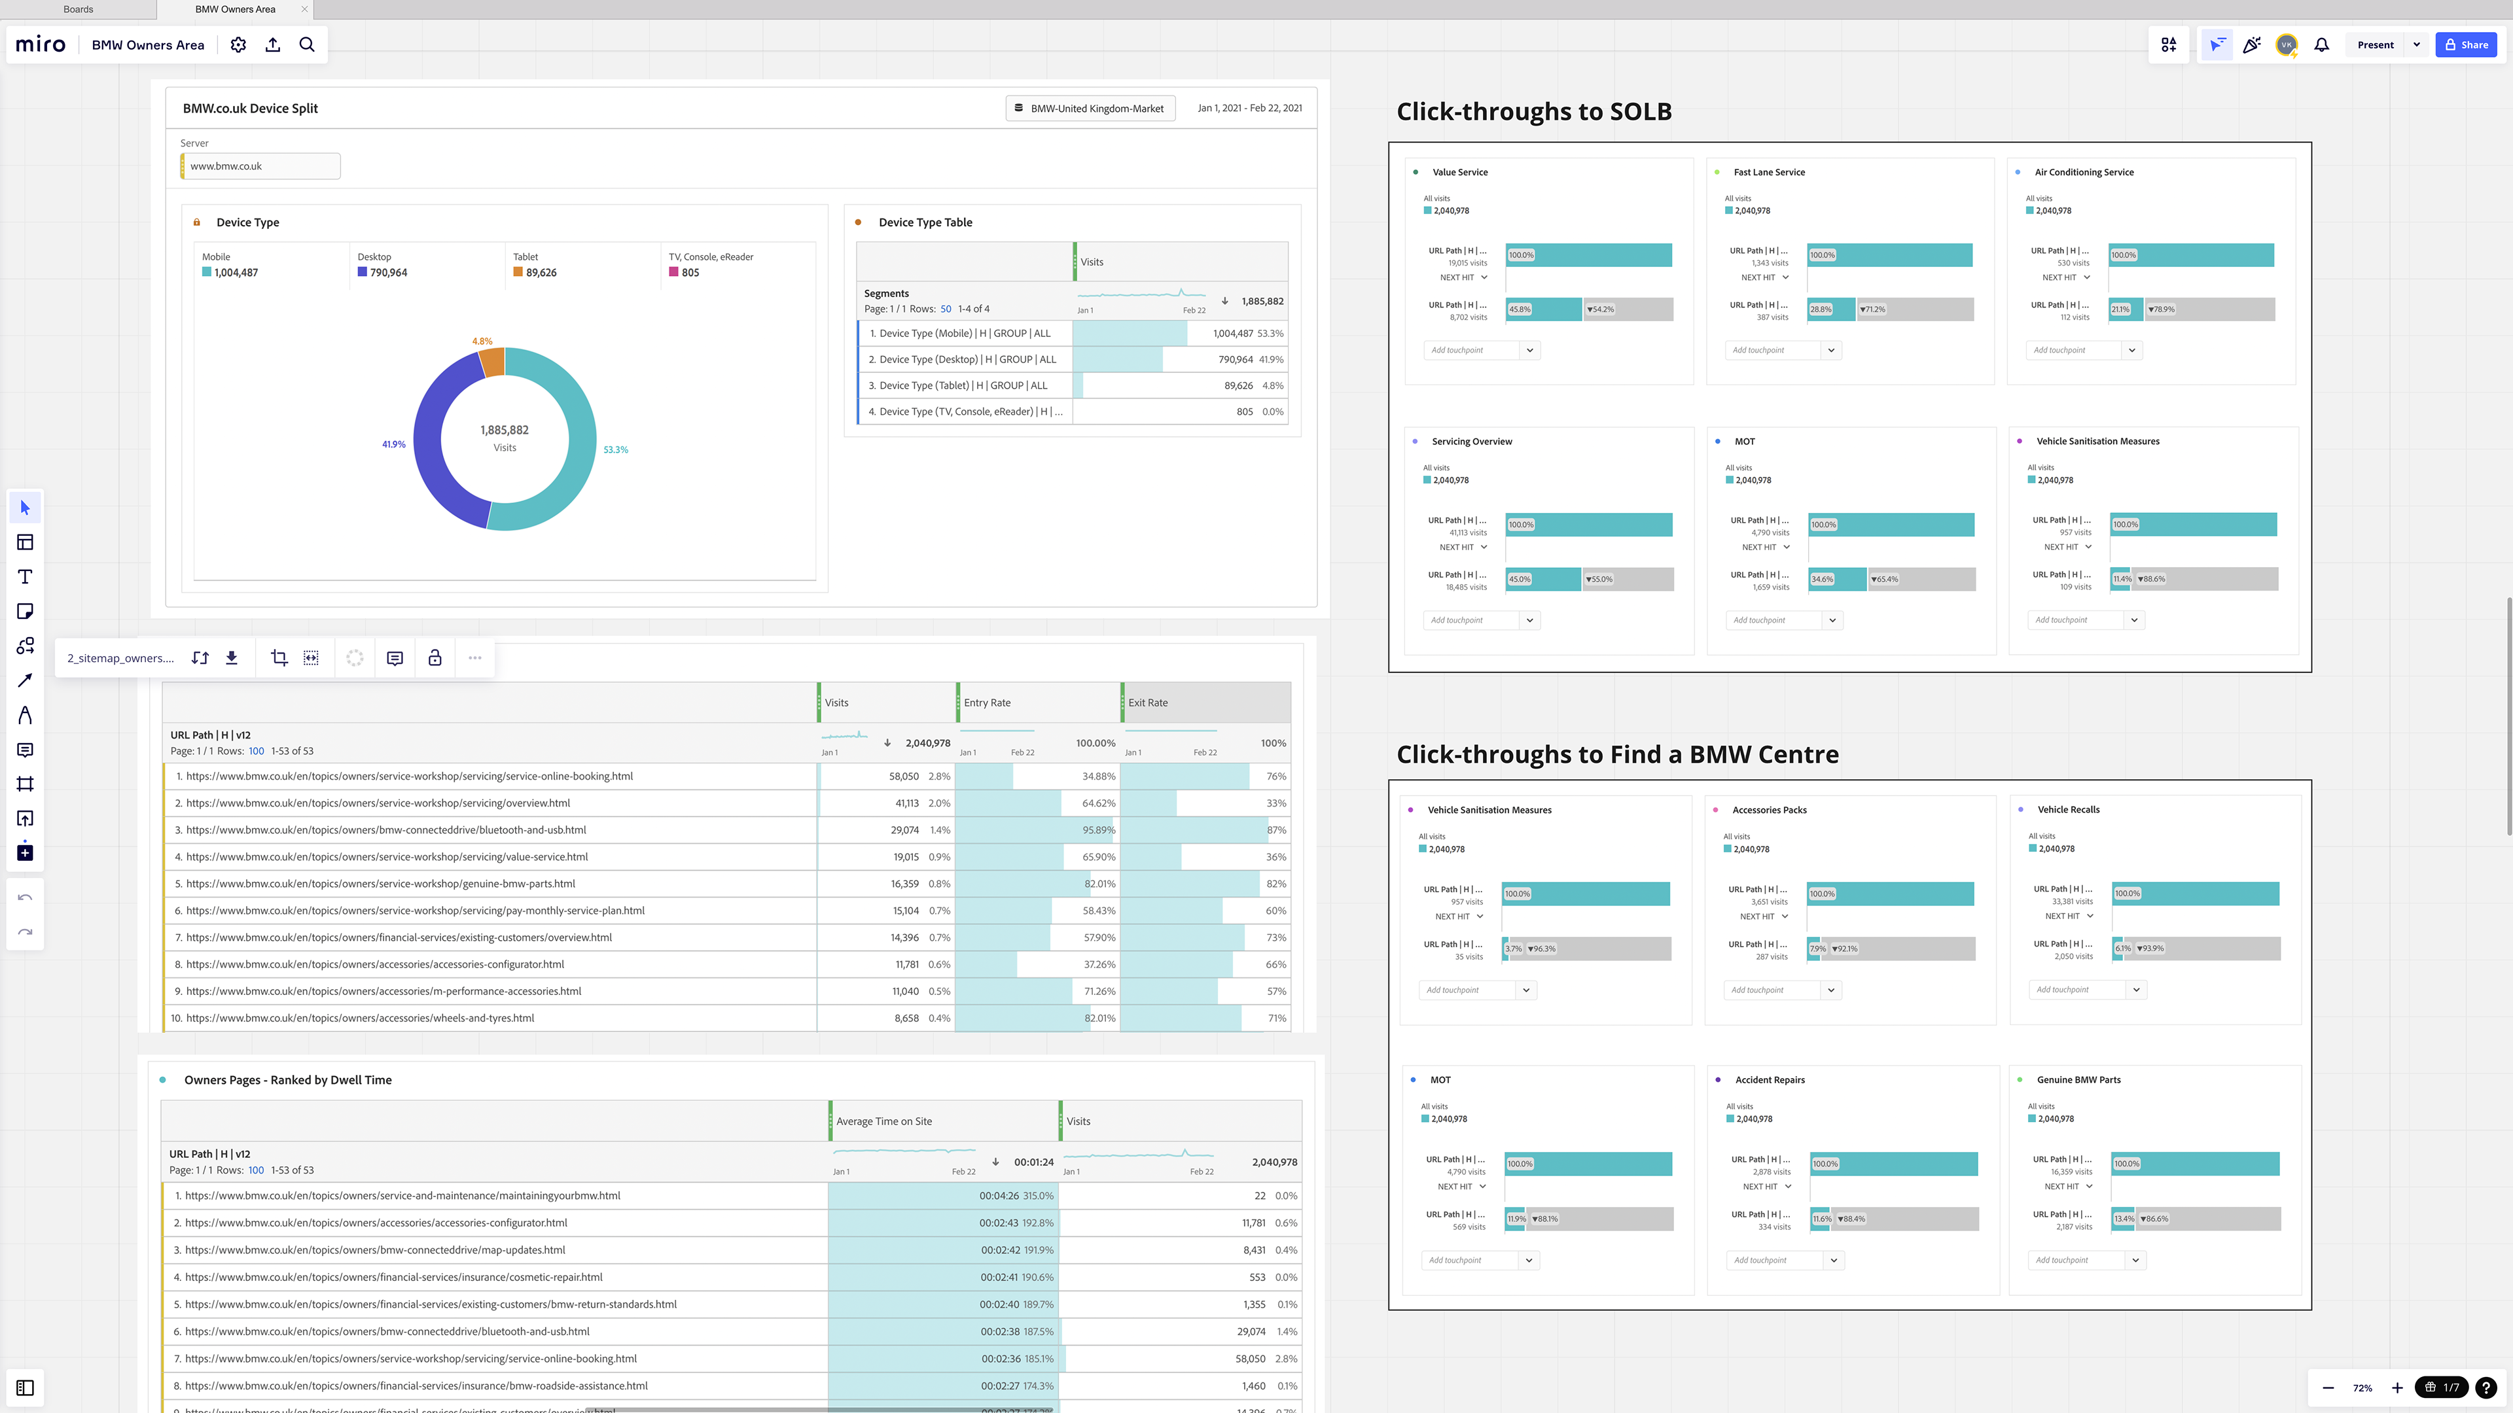Screen dimensions: 2513x1413
Task: Click the blue Share button
Action: coord(2465,45)
